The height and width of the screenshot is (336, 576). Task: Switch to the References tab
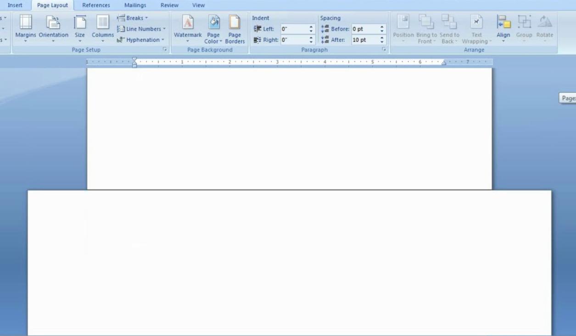(x=96, y=6)
